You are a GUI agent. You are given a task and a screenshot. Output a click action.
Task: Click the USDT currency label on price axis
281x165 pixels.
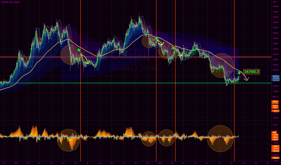275,2
